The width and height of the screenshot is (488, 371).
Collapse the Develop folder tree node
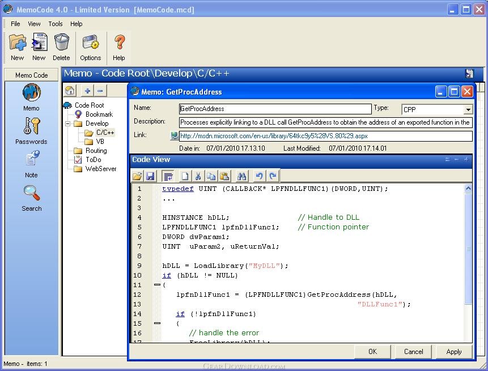pyautogui.click(x=67, y=123)
